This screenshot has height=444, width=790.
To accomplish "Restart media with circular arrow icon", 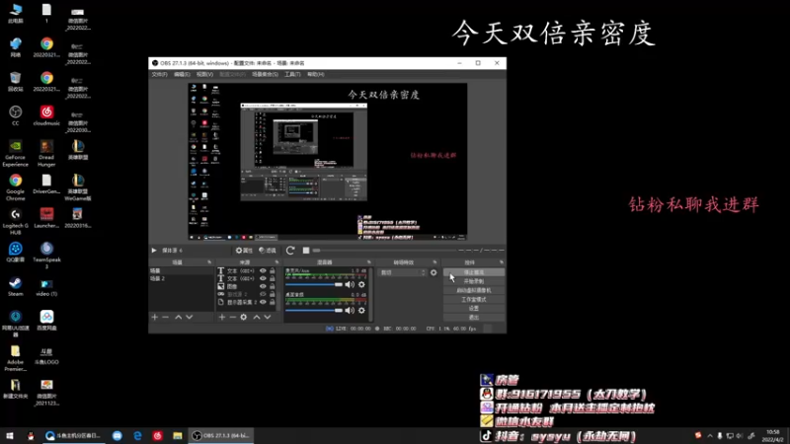I will coord(290,251).
